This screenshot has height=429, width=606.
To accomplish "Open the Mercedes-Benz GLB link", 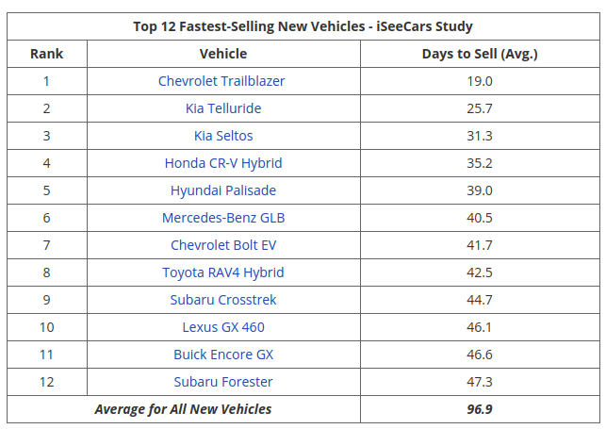I will pyautogui.click(x=223, y=218).
